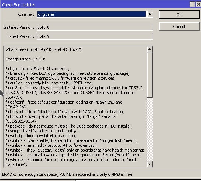Select the 'long term' channel field

pos(91,14)
